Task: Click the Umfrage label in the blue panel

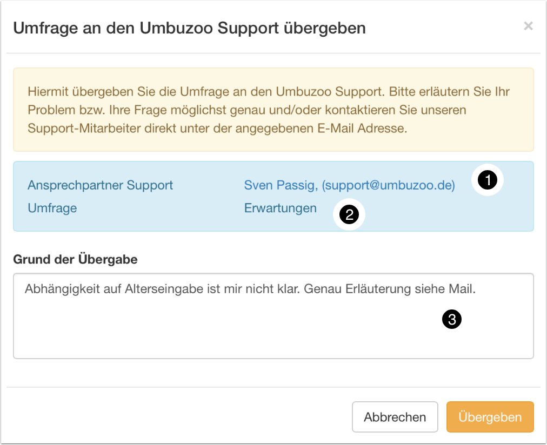Action: click(x=52, y=208)
